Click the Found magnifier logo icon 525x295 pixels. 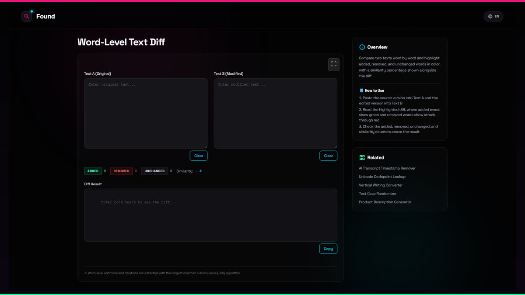[27, 16]
